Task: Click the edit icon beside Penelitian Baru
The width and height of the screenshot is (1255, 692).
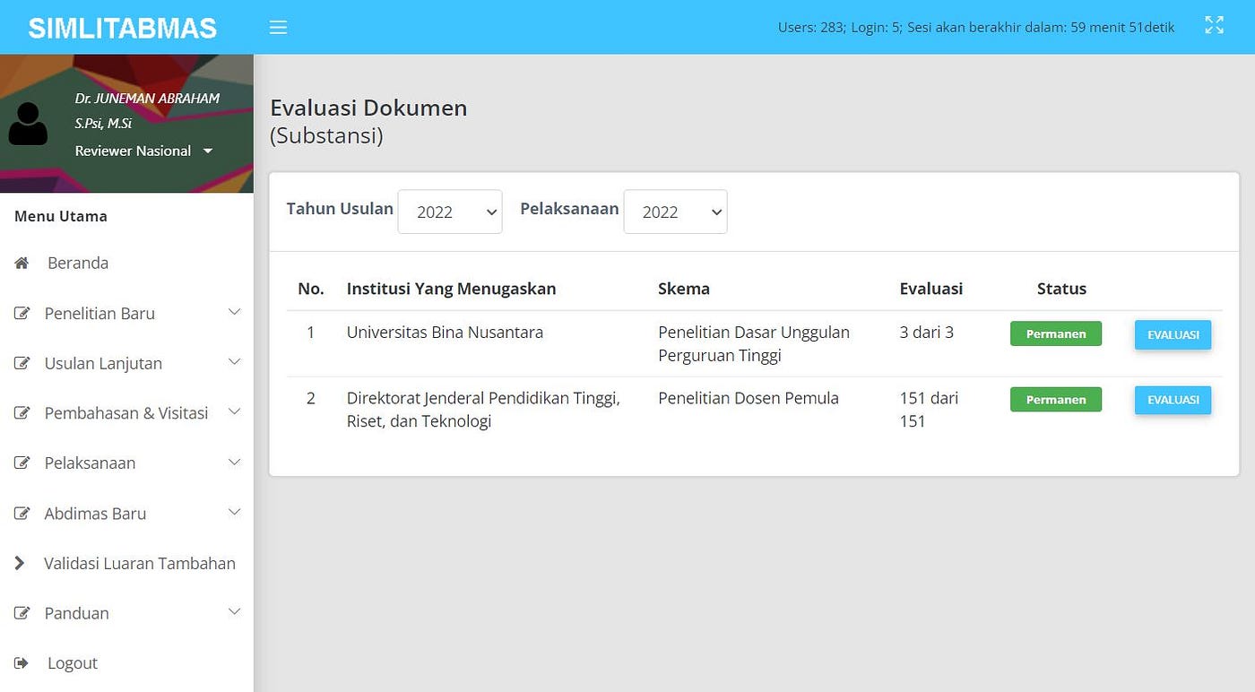Action: [x=22, y=314]
